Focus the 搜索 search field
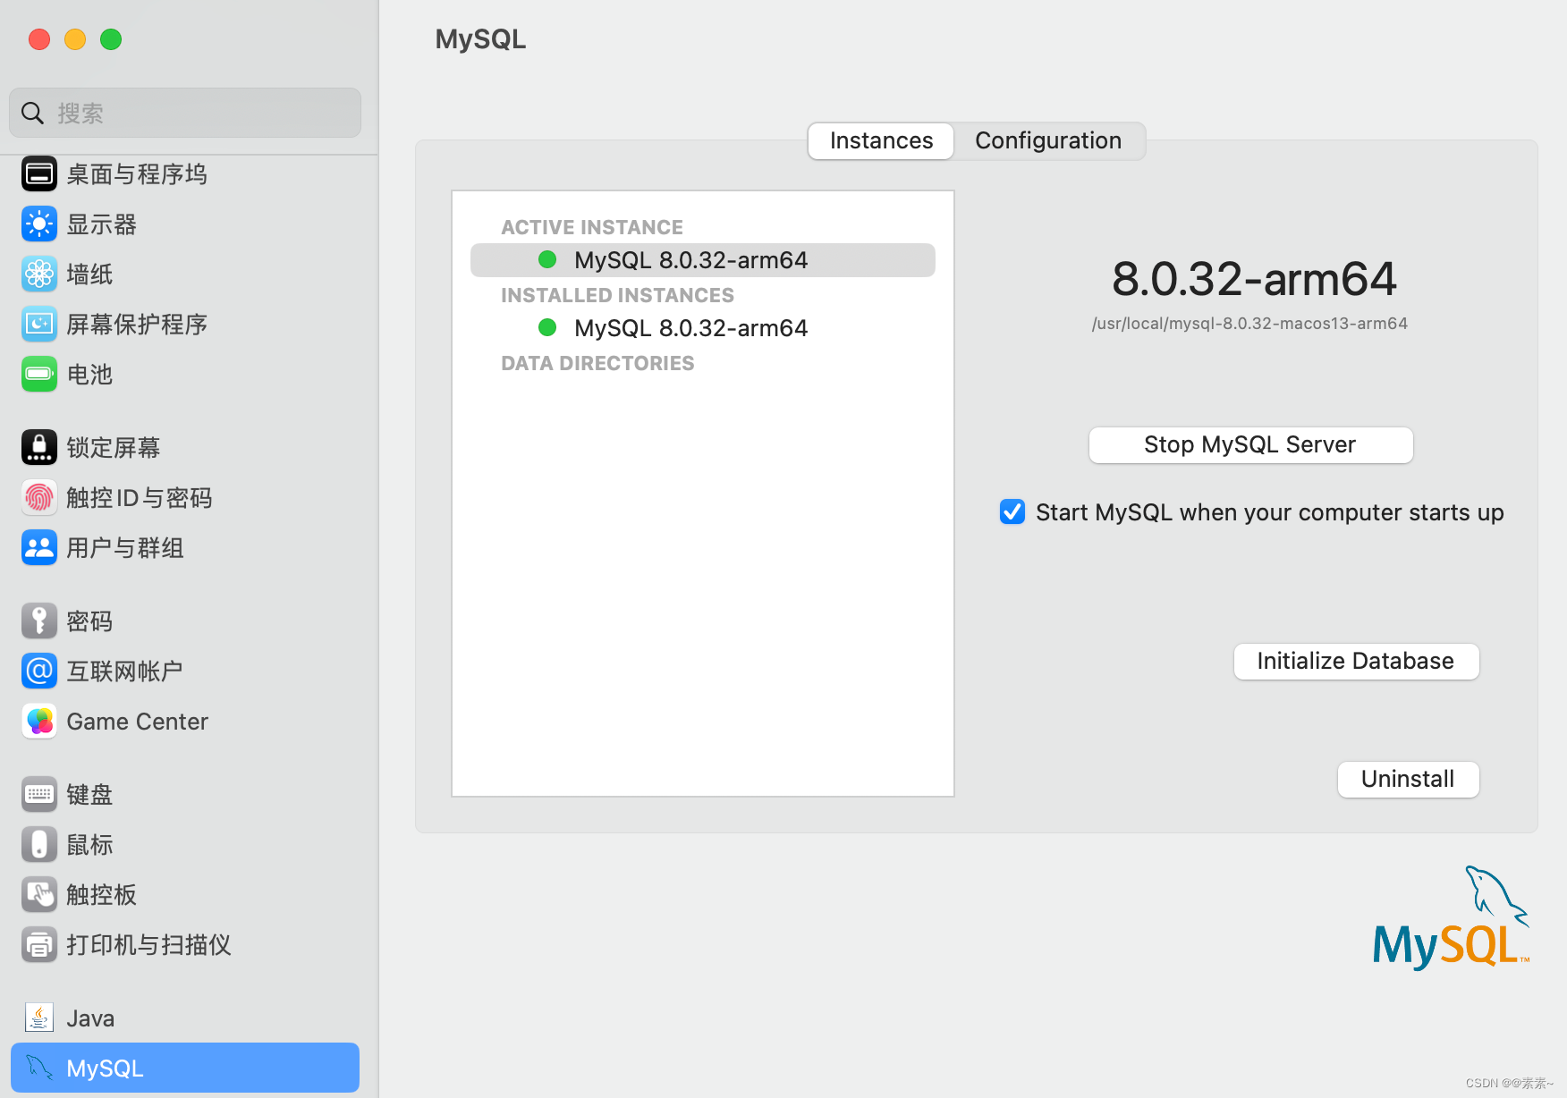1567x1098 pixels. pos(185,113)
